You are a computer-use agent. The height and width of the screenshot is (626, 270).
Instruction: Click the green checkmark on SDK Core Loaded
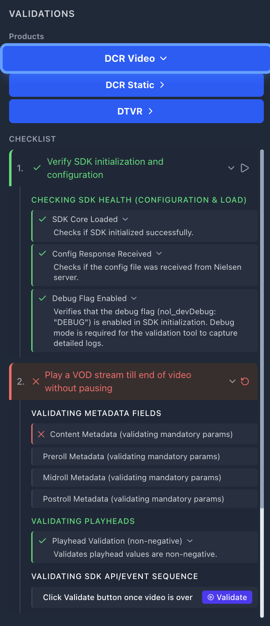click(42, 219)
